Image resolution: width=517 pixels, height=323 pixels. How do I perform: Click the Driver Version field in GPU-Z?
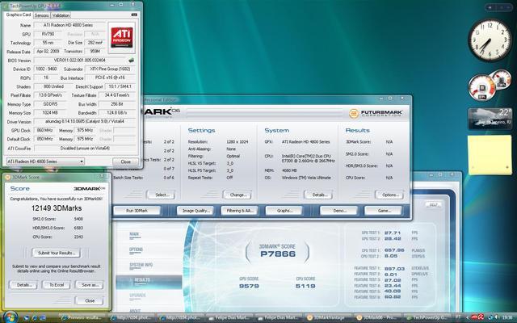tap(85, 122)
